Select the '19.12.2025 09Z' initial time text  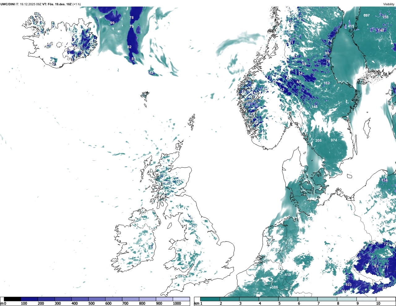point(31,4)
